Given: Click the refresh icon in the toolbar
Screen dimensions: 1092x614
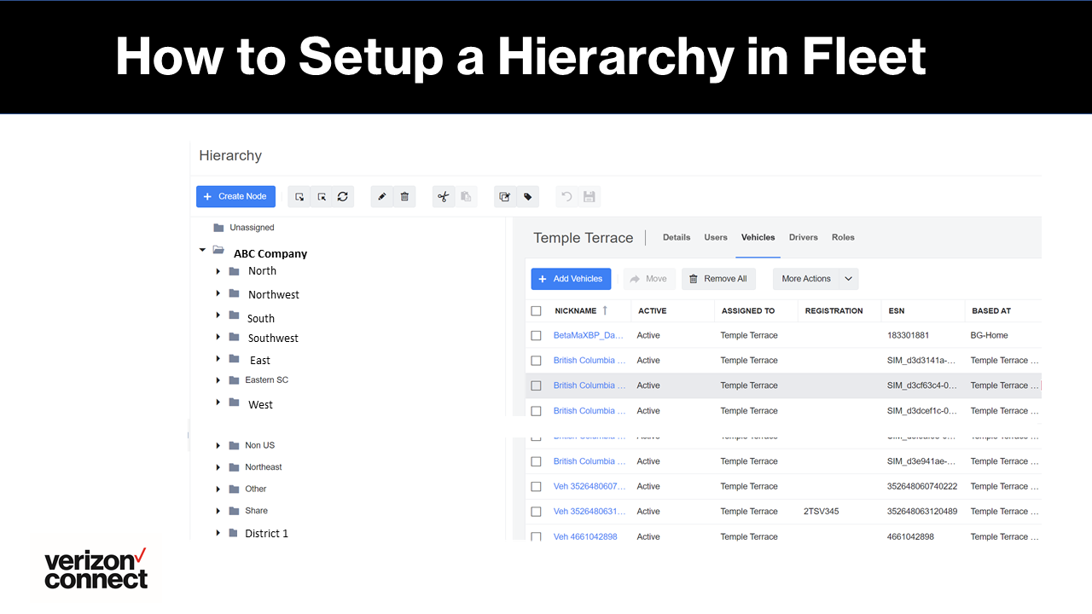Looking at the screenshot, I should [342, 196].
